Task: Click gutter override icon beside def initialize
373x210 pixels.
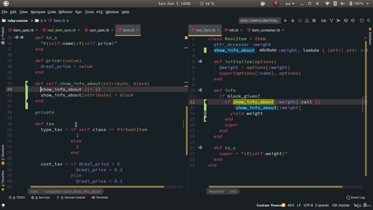Action: pyautogui.click(x=200, y=62)
